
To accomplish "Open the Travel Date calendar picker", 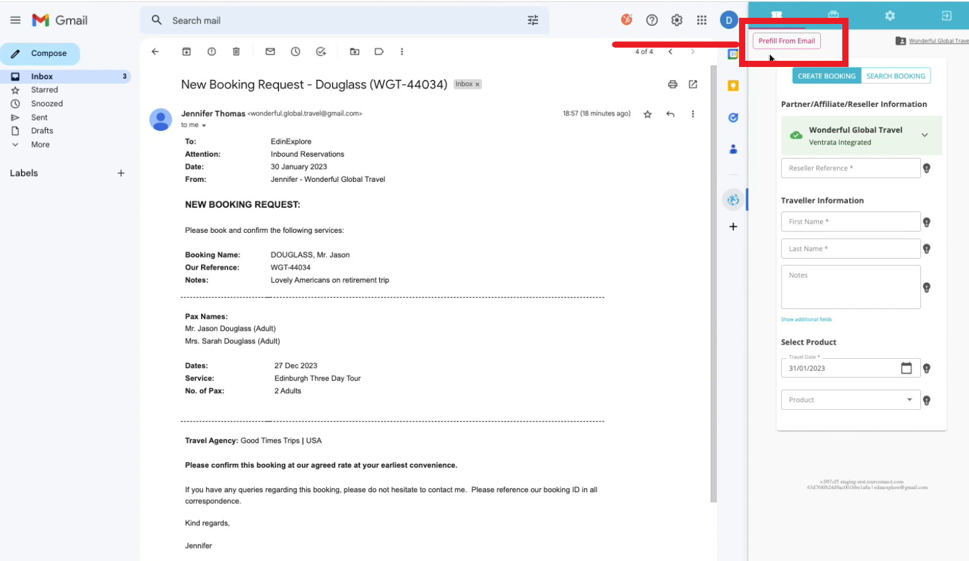I will 906,368.
